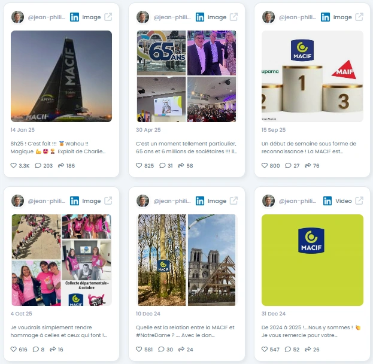Open the '8h25 ! C'est fait' post text

pos(58,147)
